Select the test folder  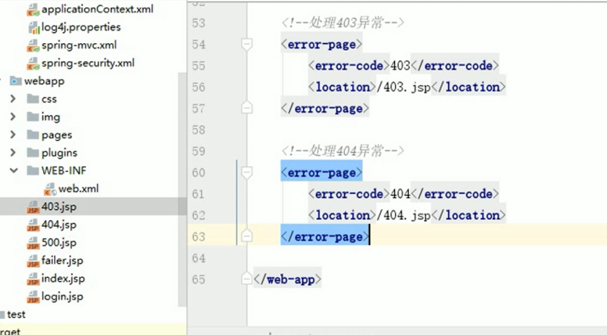pos(16,315)
